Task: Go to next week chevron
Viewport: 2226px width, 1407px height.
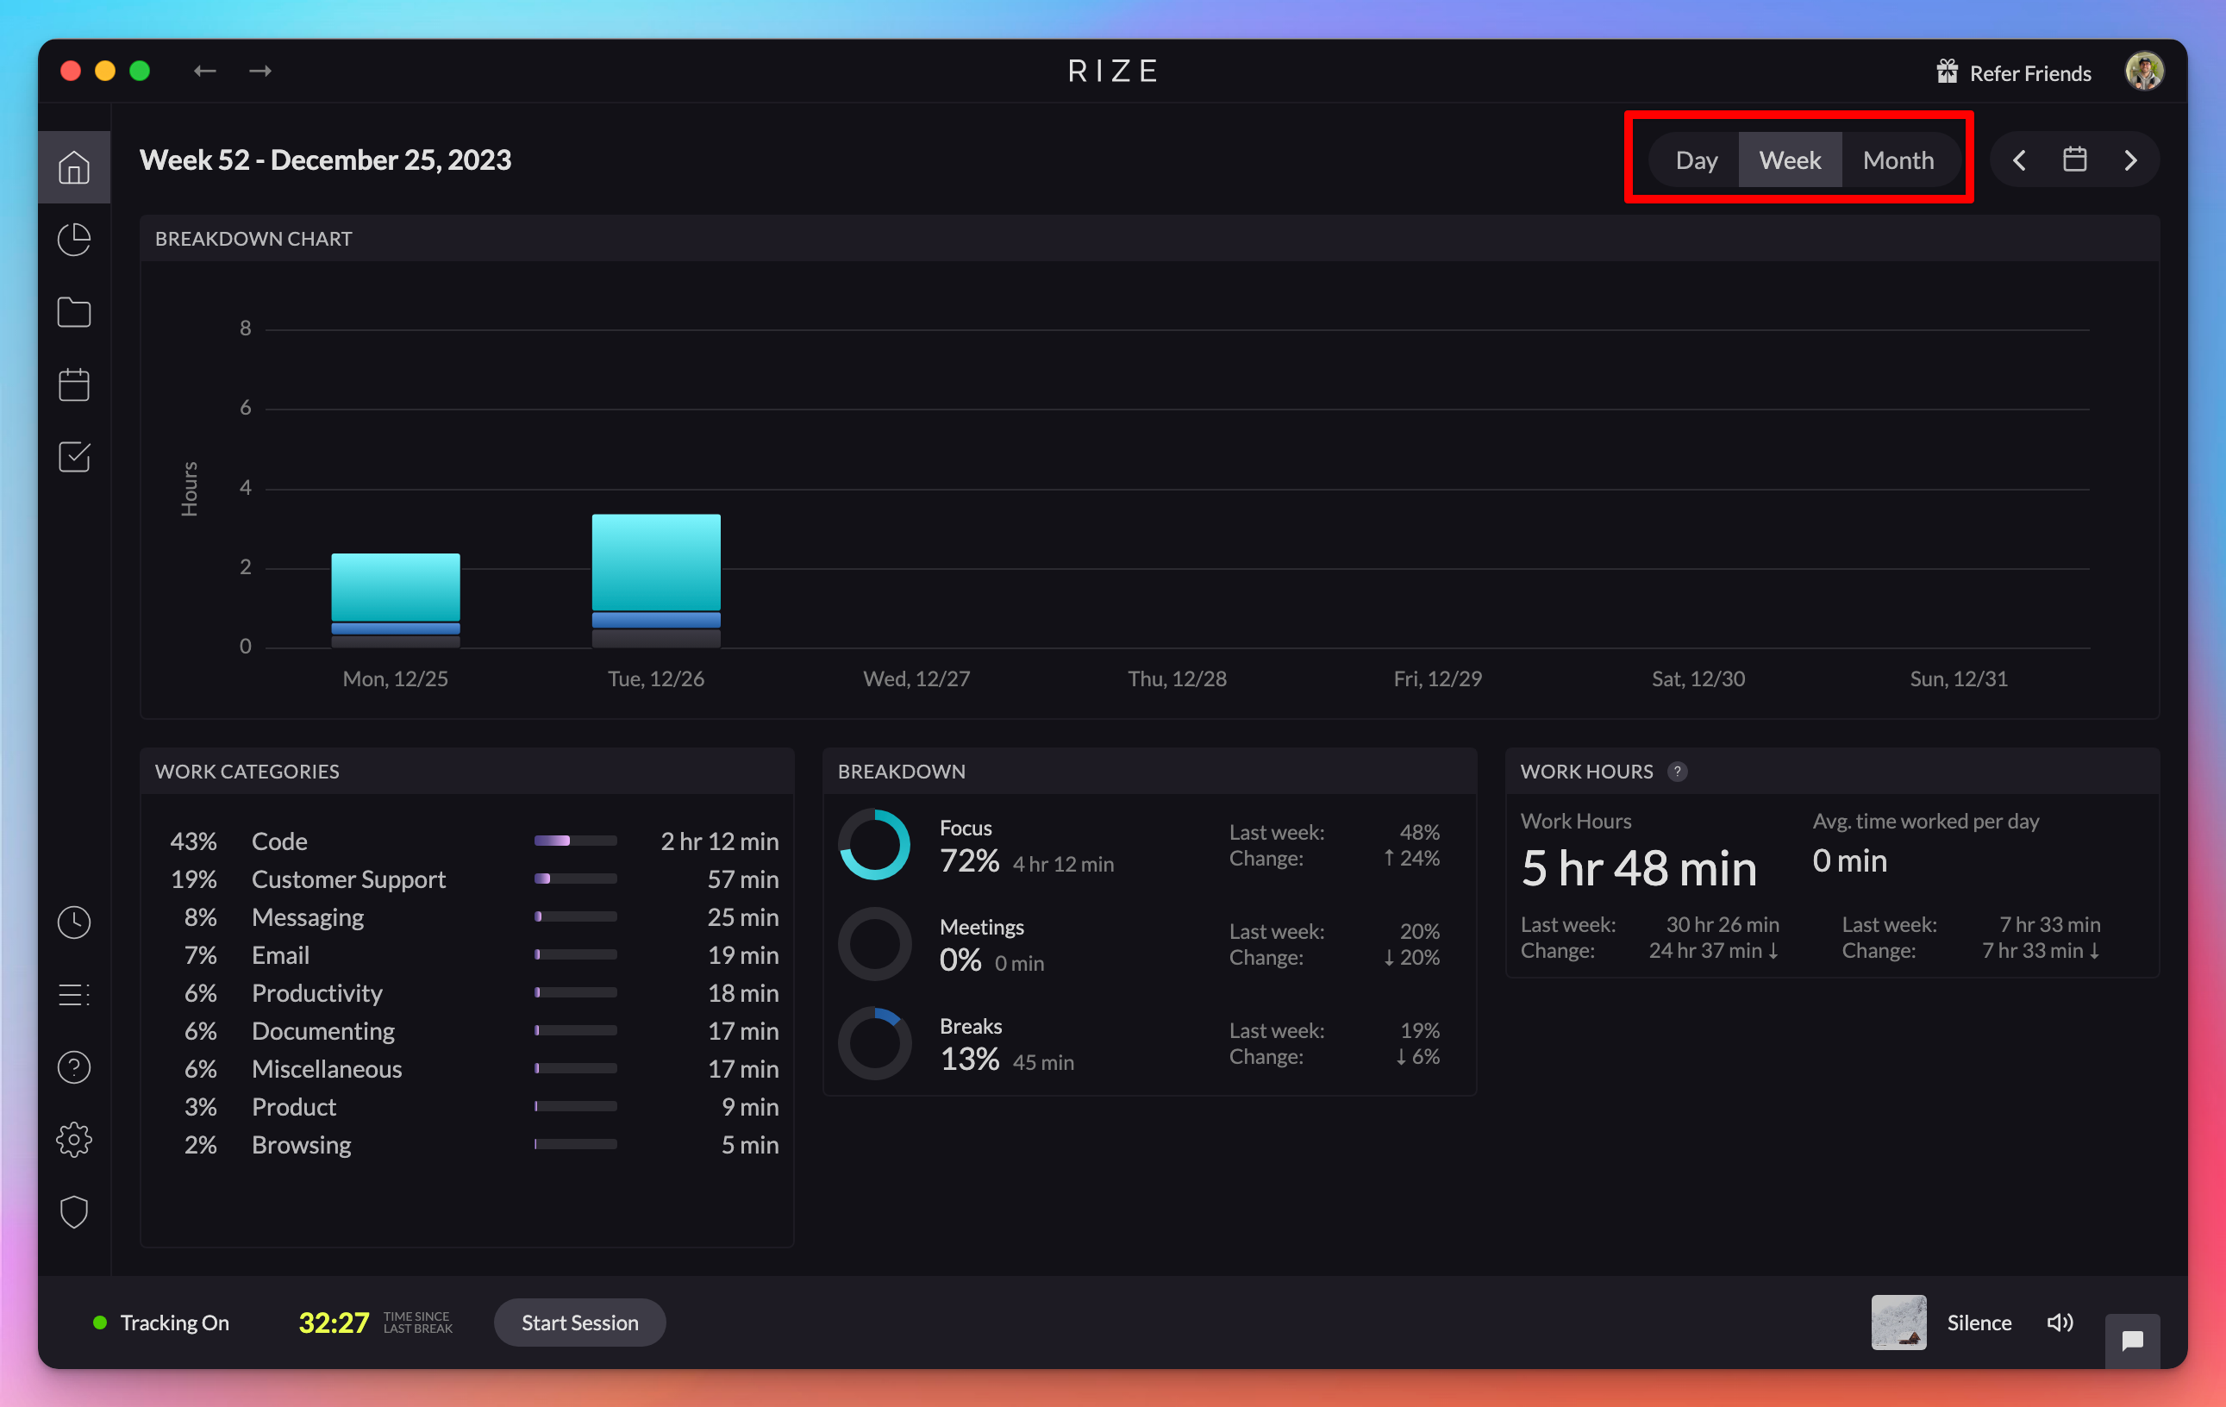Action: 2129,160
